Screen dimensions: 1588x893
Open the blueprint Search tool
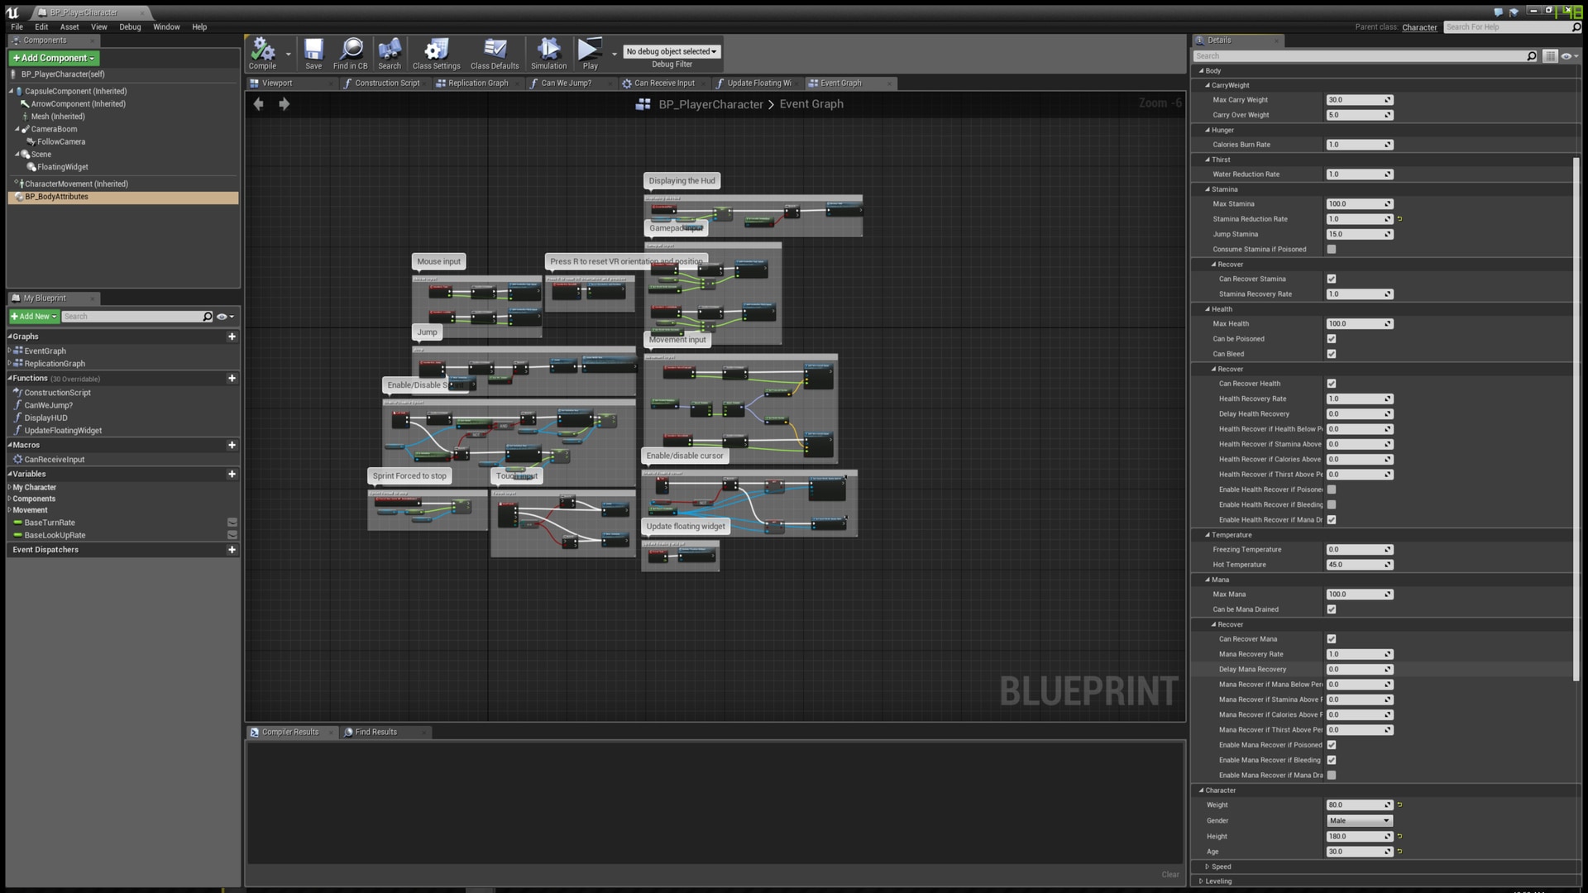pyautogui.click(x=389, y=53)
